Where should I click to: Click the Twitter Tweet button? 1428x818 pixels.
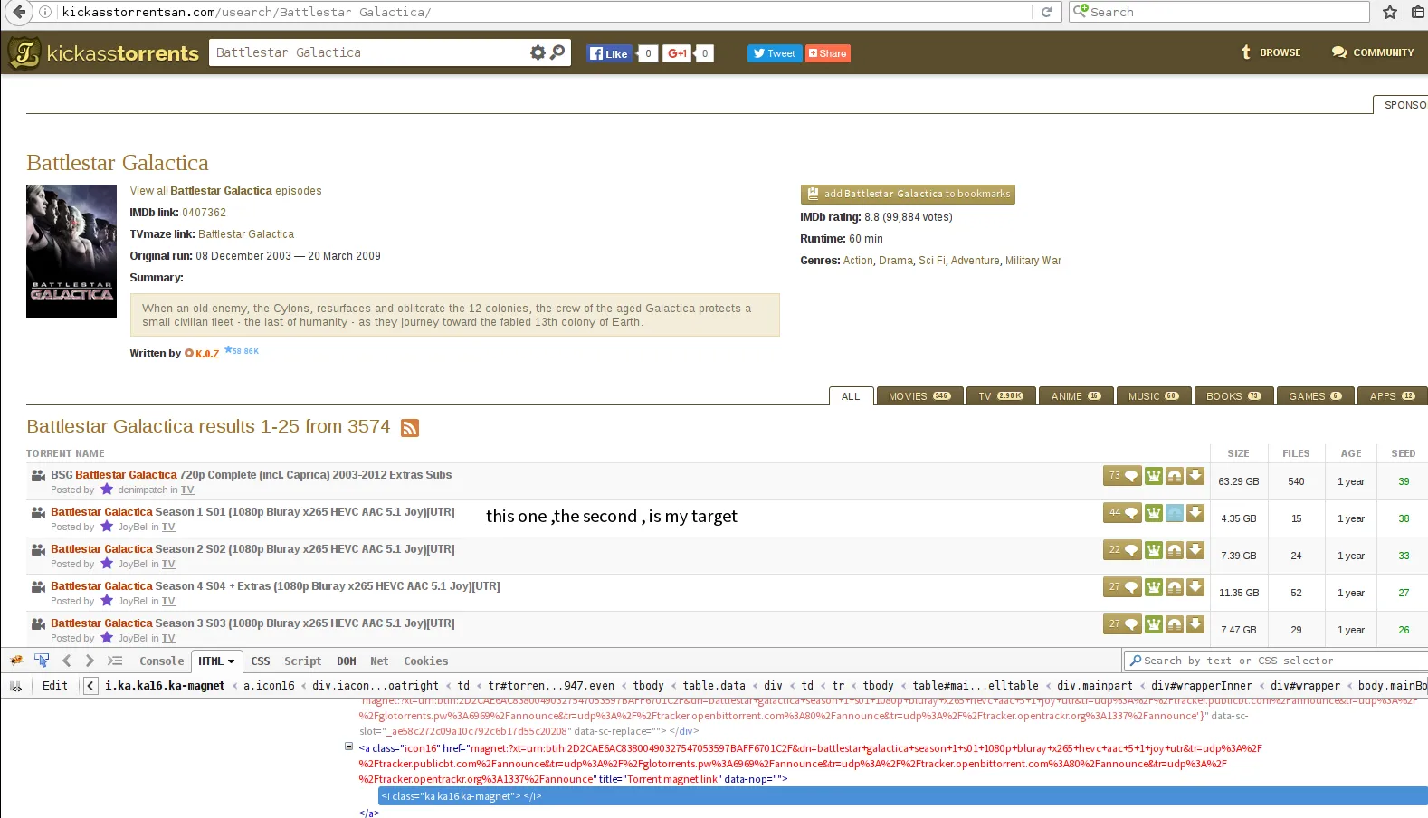774,53
